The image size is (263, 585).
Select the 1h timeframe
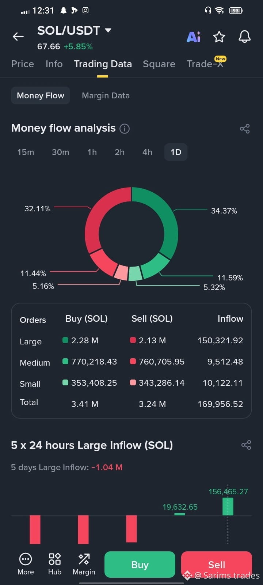[92, 152]
